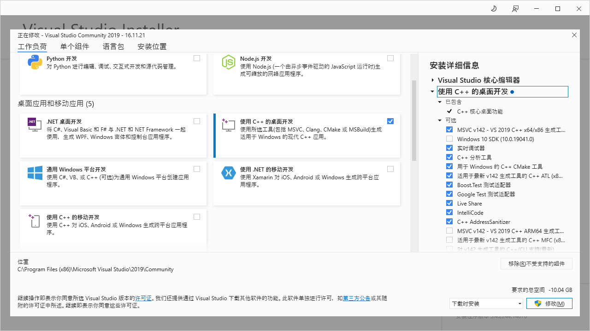Toggle the night mode moon icon
The image size is (590, 331).
pyautogui.click(x=494, y=9)
